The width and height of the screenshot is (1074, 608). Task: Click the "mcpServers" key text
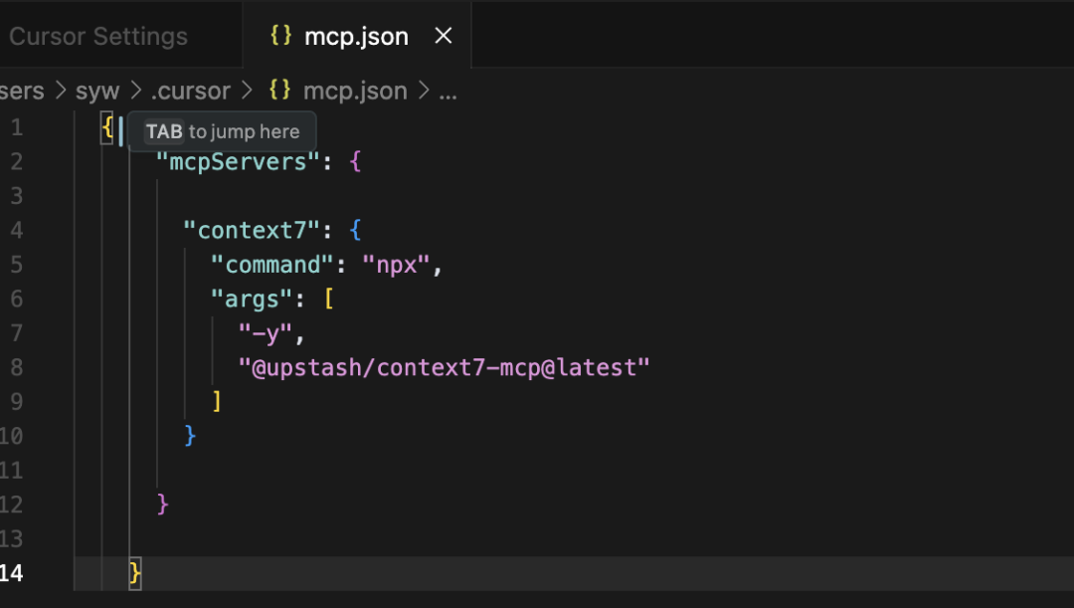click(238, 162)
